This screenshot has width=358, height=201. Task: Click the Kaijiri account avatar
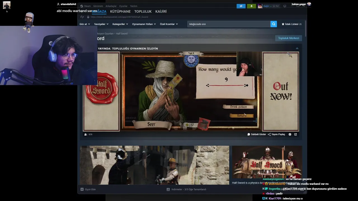click(x=260, y=6)
